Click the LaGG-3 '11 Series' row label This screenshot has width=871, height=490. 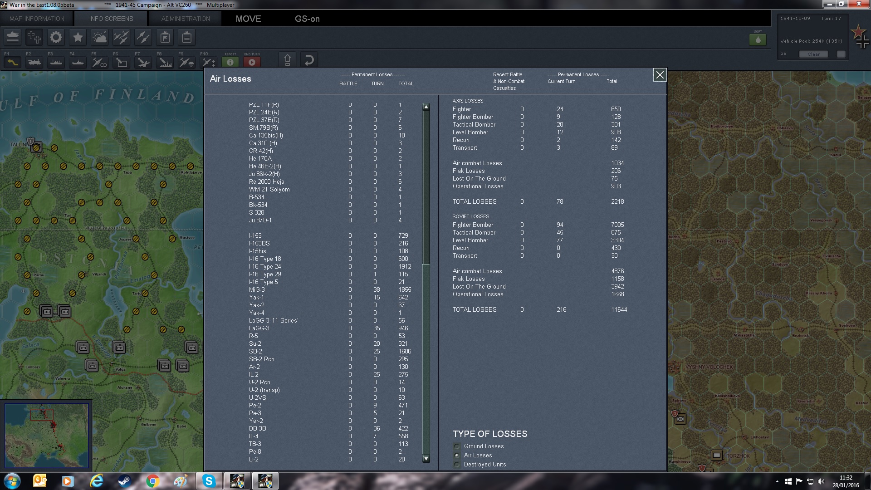[x=274, y=320]
